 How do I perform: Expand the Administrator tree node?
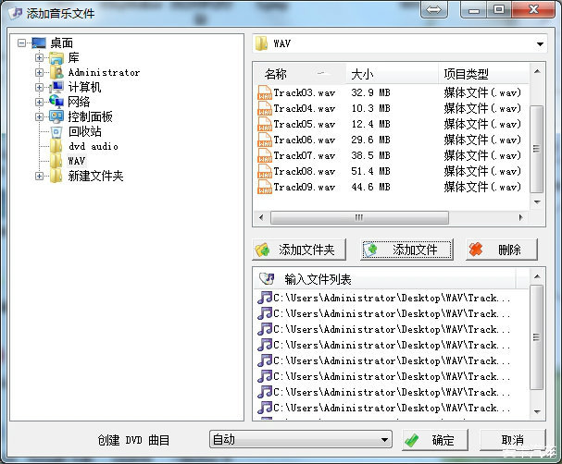(39, 72)
